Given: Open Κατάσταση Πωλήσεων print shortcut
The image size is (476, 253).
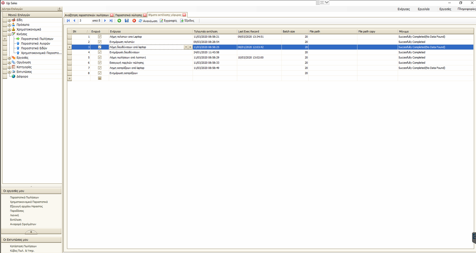Looking at the screenshot, I should (x=23, y=246).
